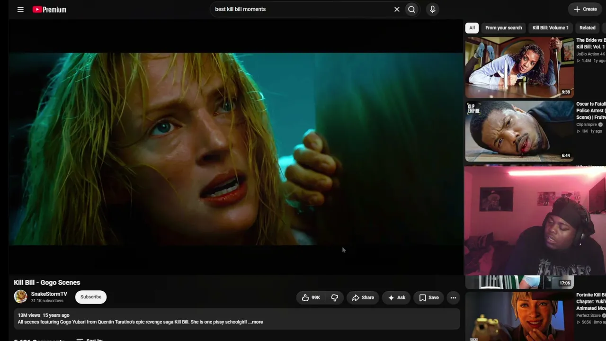
Task: Expand description with '...more'
Action: [256, 322]
